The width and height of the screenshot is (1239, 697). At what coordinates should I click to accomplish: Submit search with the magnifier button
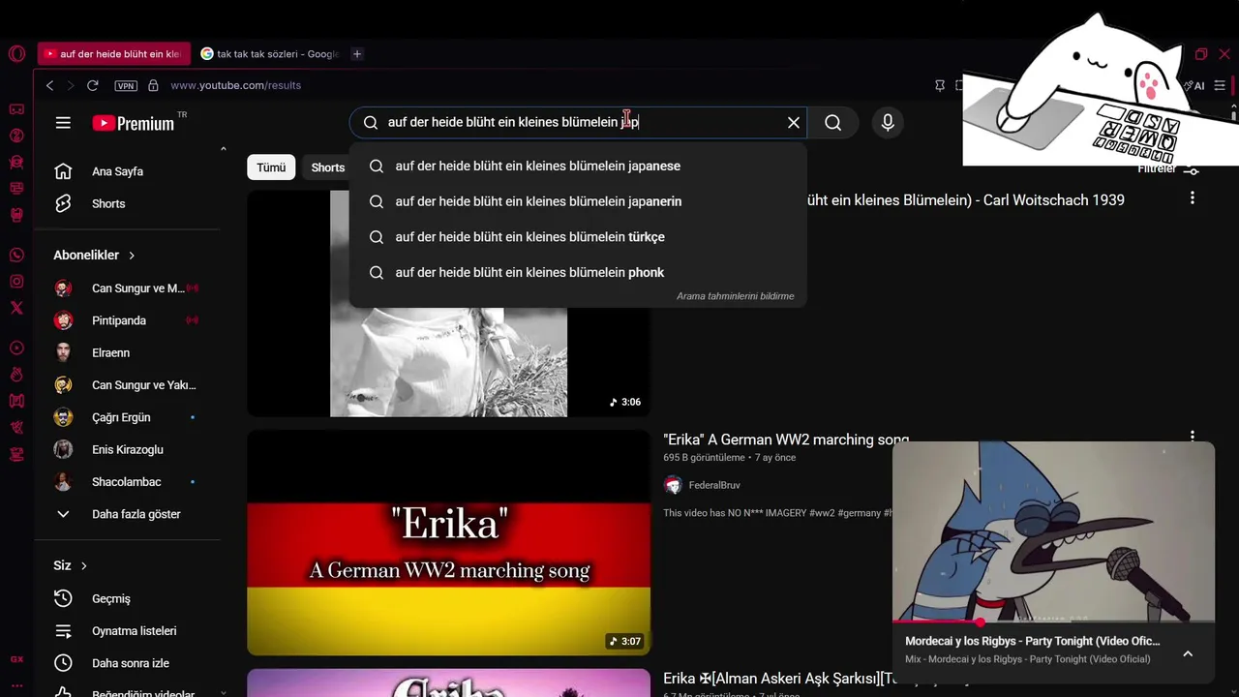[833, 123]
